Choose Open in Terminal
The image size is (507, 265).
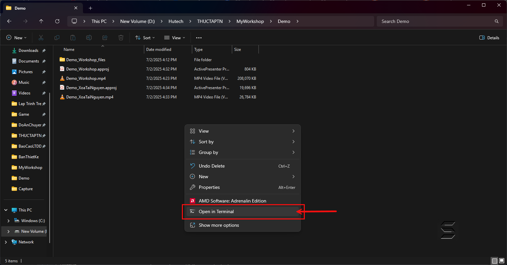pyautogui.click(x=243, y=211)
